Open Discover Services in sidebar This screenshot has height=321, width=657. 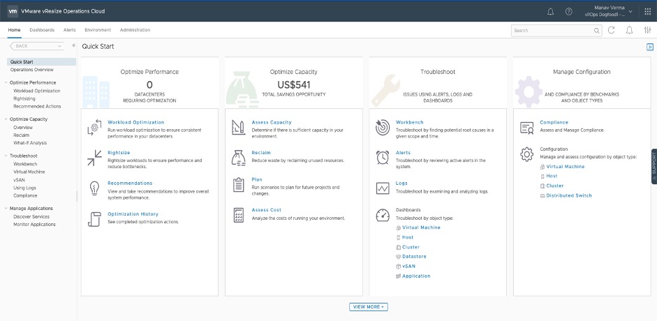(x=31, y=216)
